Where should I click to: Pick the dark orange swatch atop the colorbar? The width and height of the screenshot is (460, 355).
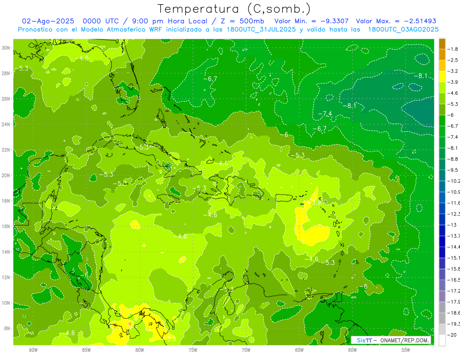[442, 44]
